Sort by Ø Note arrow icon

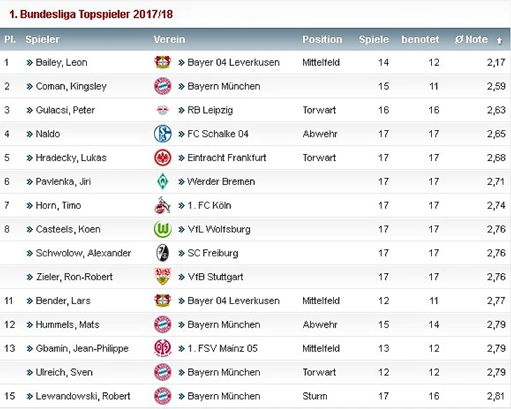[499, 41]
